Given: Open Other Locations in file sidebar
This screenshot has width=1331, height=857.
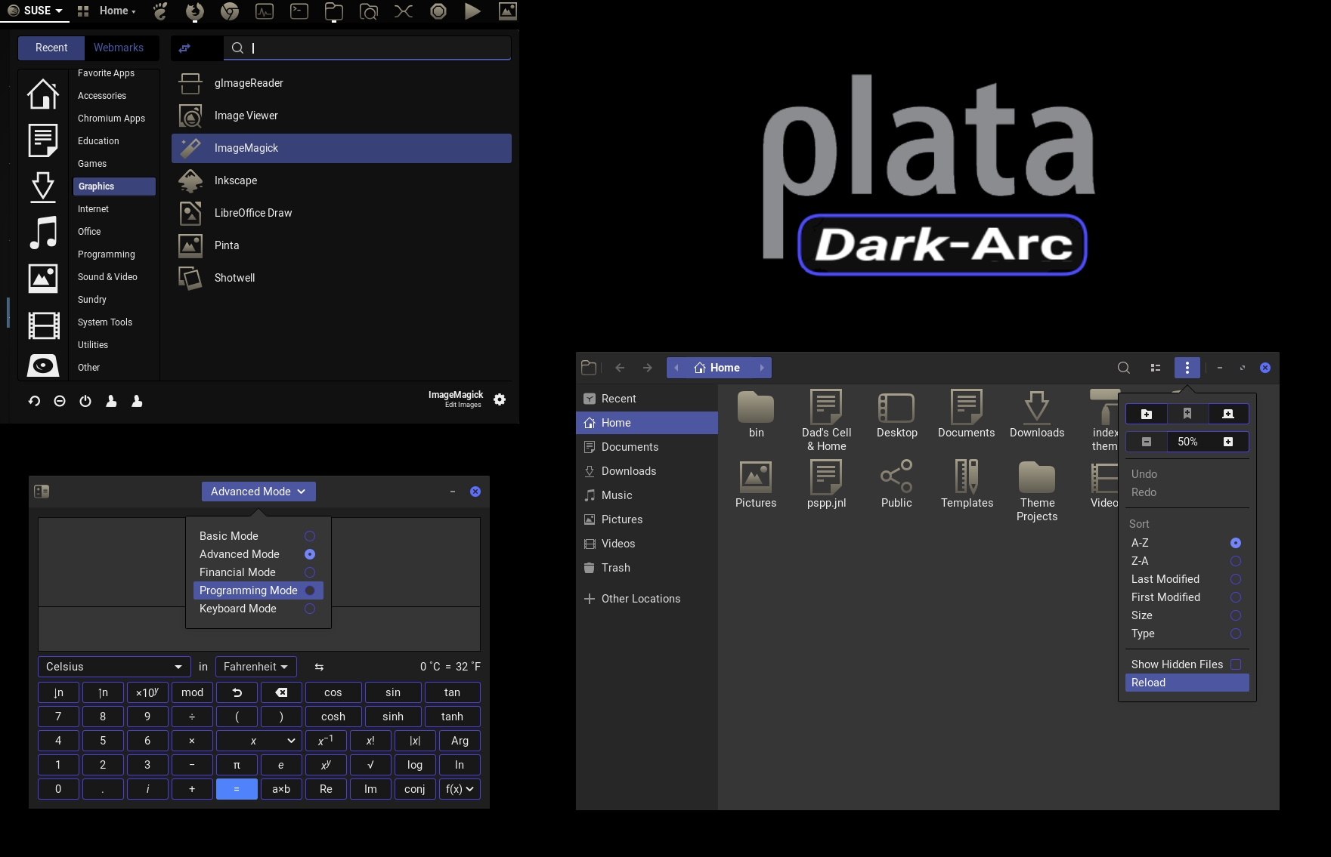Looking at the screenshot, I should [x=647, y=599].
